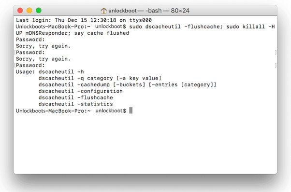291x192 pixels.
Task: Click the 'Last login: Thu Dec 15' line
Action: tap(84, 20)
